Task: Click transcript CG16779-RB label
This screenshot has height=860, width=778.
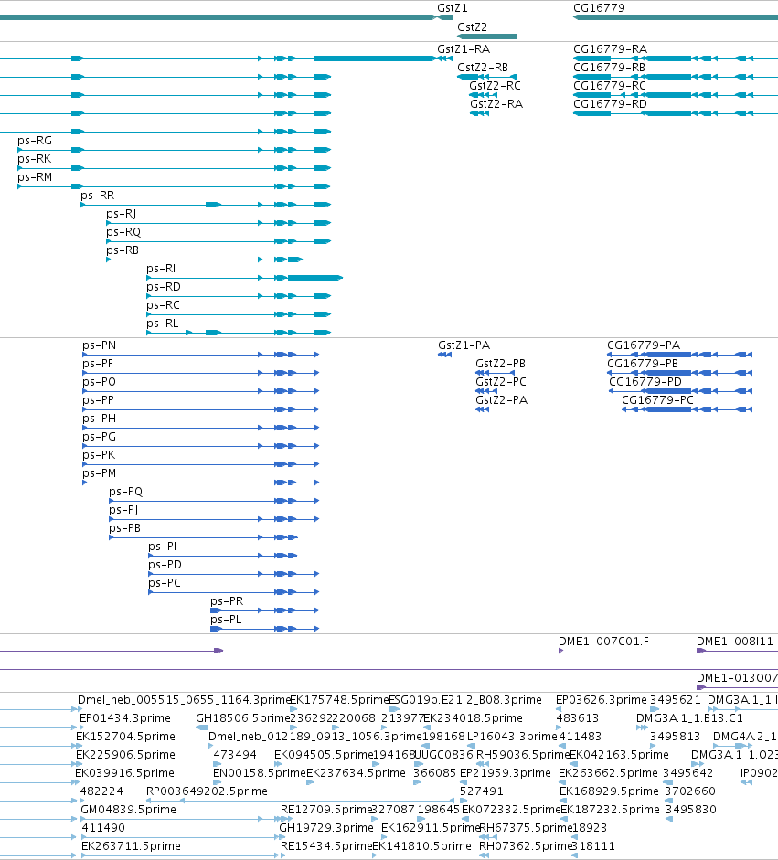Action: point(609,68)
